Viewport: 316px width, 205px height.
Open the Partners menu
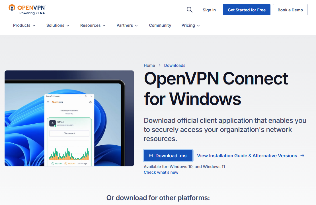[127, 25]
